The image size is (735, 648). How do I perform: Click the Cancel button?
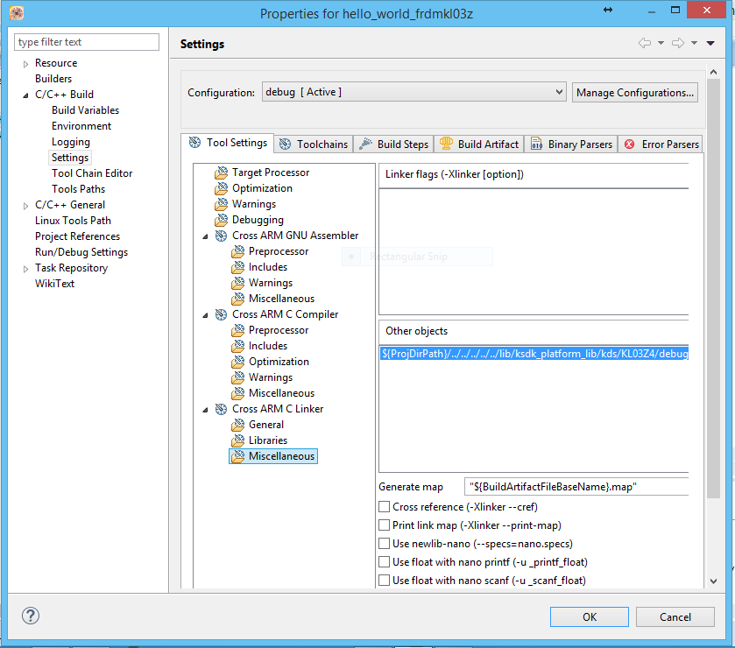click(x=675, y=616)
